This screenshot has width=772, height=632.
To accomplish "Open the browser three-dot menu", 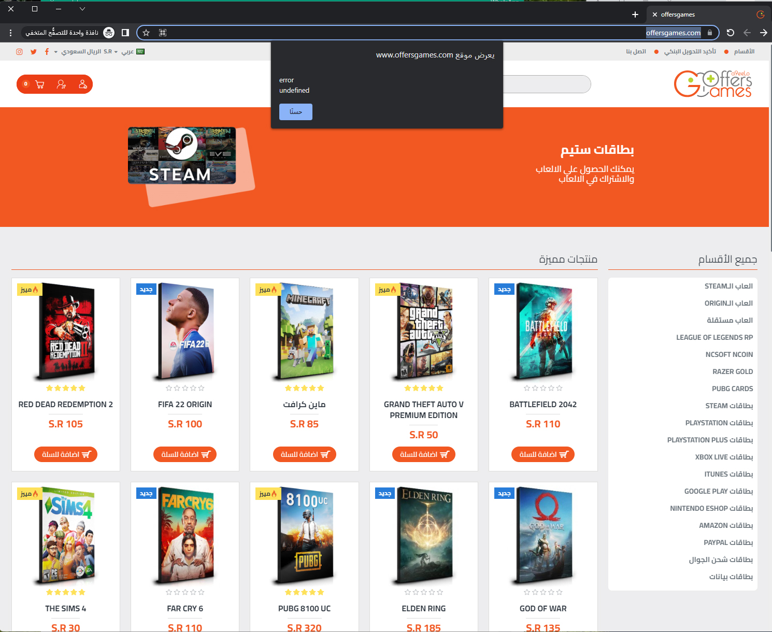I will pos(10,33).
